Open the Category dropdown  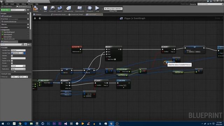18,66
